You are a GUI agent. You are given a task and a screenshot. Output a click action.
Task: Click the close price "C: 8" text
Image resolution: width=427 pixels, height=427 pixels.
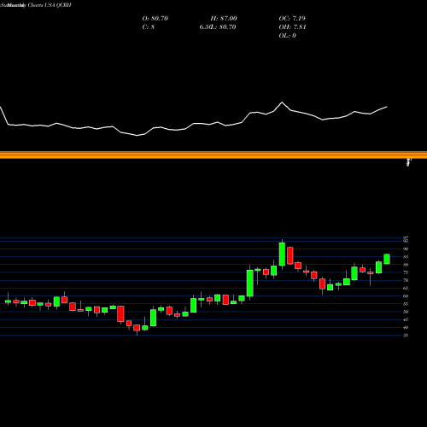[x=149, y=27]
